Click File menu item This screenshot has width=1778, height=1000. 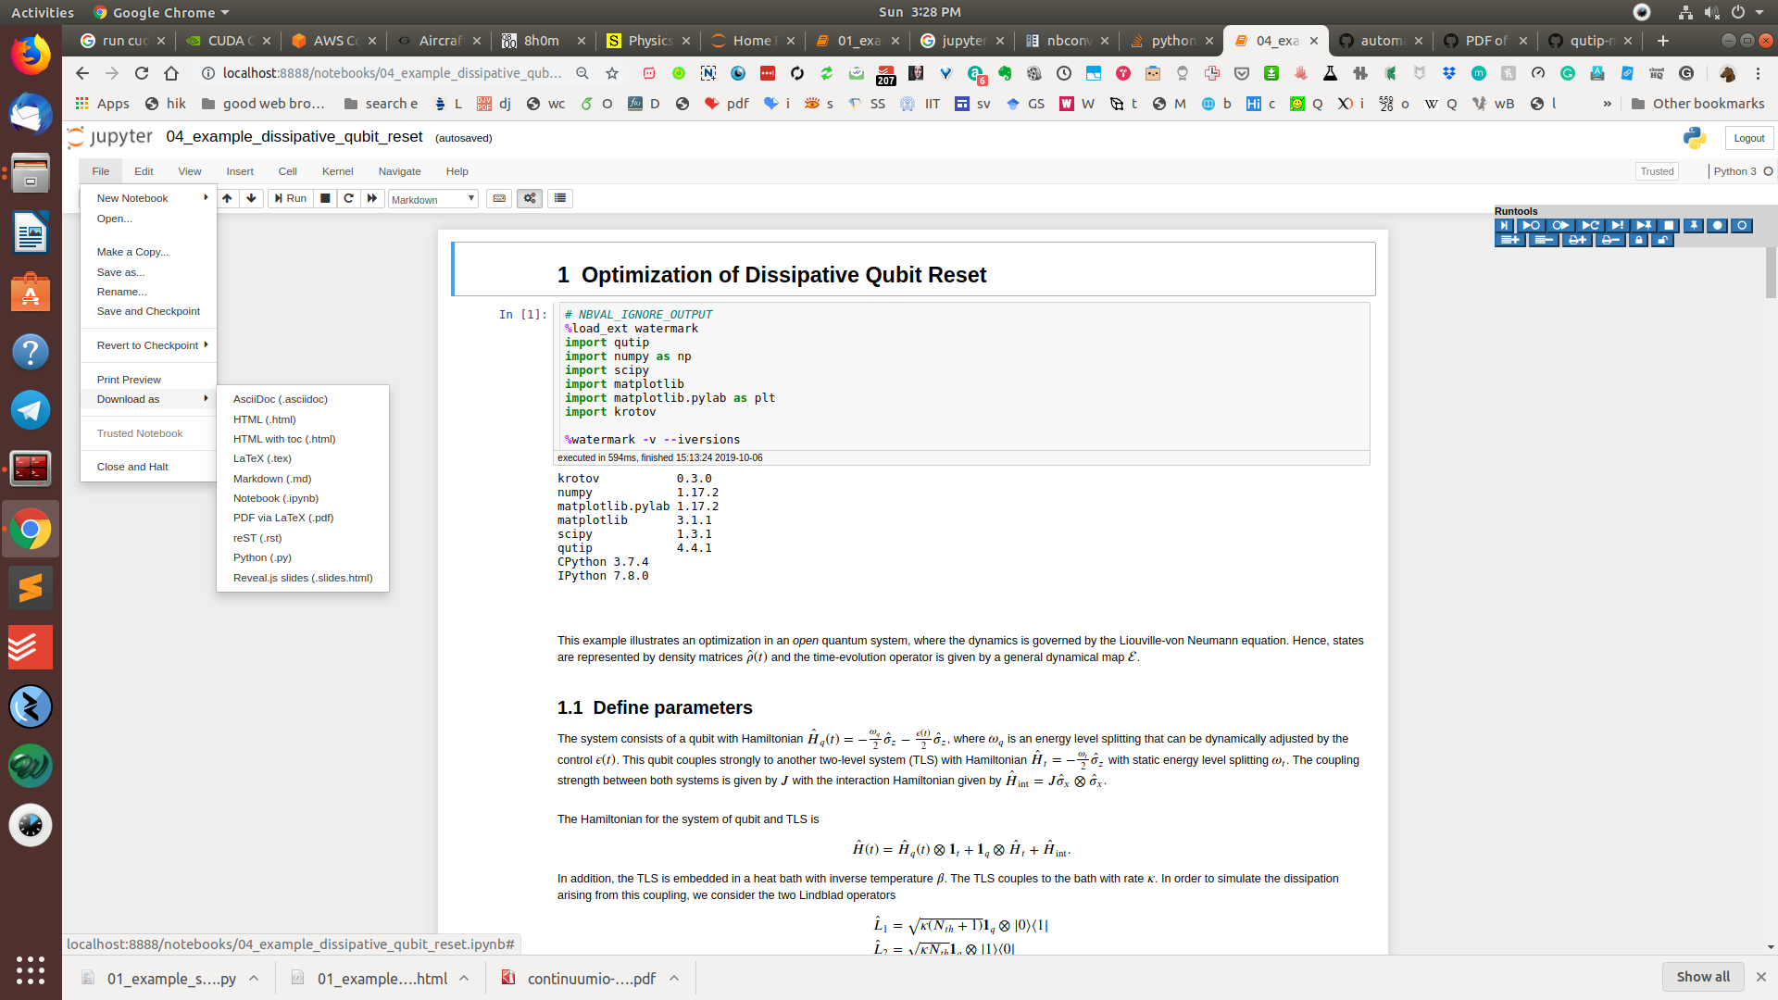pyautogui.click(x=100, y=171)
